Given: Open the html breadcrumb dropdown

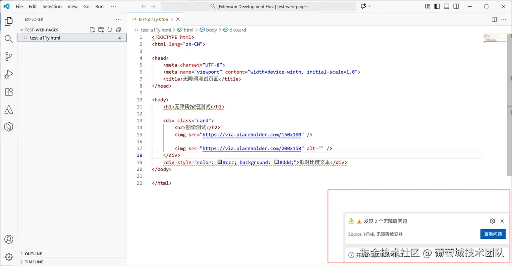Looking at the screenshot, I should point(185,30).
